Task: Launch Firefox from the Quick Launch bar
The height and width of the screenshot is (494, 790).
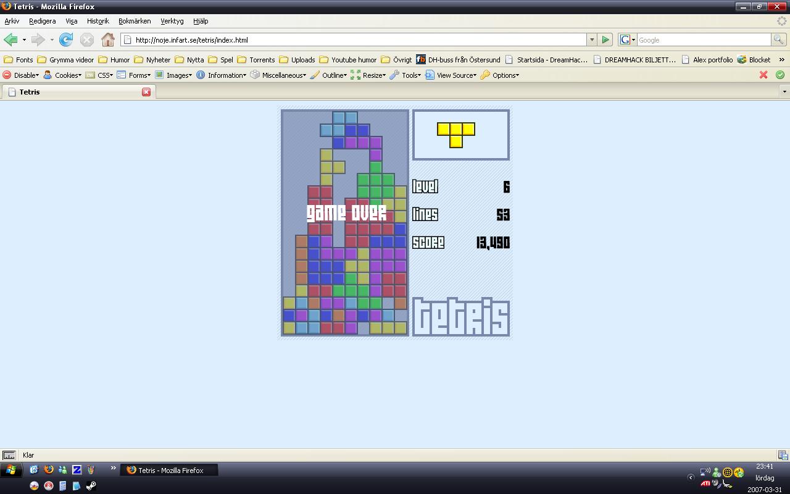Action: [x=49, y=470]
